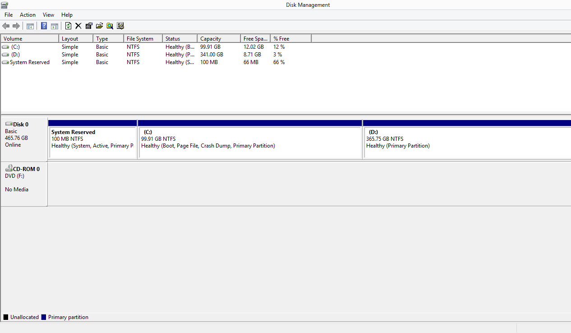
Task: Click the 3 % free cell
Action: [277, 55]
